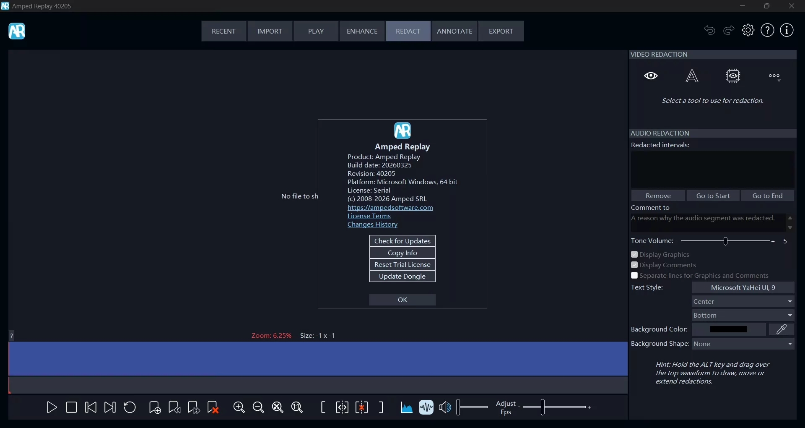Expand the Background Shape dropdown

(x=743, y=344)
